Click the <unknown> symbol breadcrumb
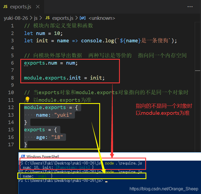The width and height of the screenshot is (201, 194). pyautogui.click(x=102, y=18)
